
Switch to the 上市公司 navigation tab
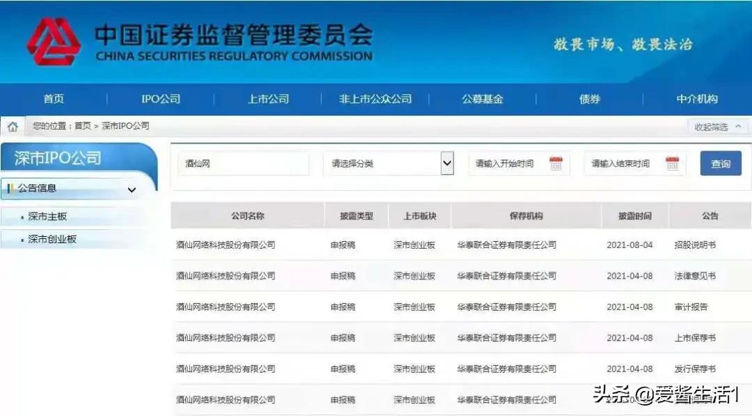(268, 98)
